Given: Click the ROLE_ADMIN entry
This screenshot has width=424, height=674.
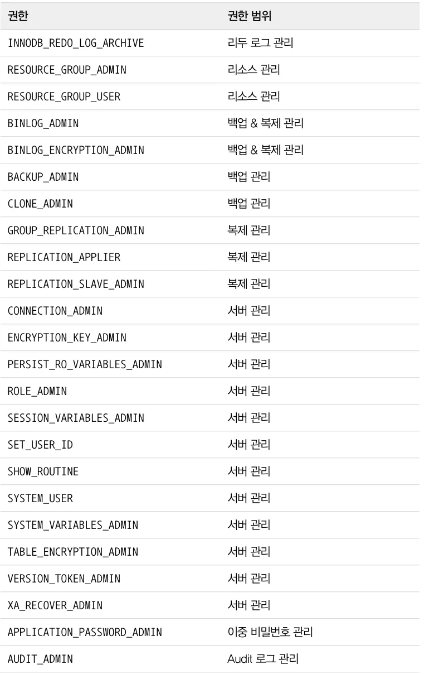Looking at the screenshot, I should pos(37,392).
